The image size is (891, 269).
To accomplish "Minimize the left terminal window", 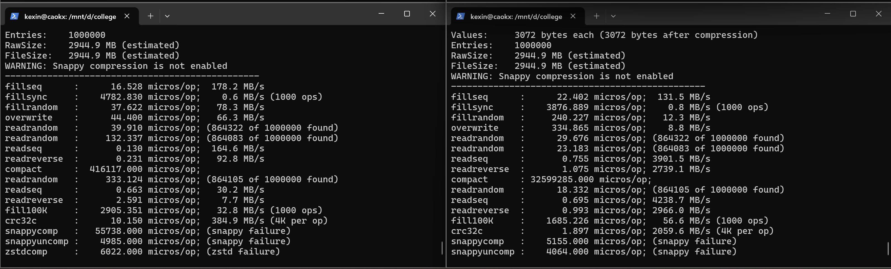I will pyautogui.click(x=381, y=13).
